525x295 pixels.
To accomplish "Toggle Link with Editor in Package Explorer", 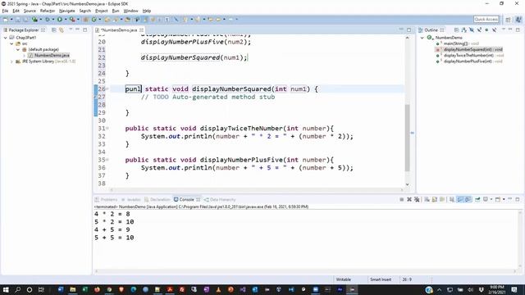I will coord(62,30).
